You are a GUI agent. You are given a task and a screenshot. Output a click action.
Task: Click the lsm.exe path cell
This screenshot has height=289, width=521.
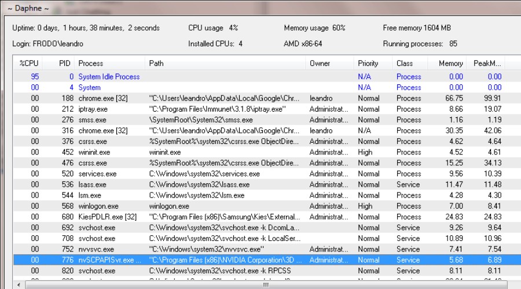pos(197,195)
